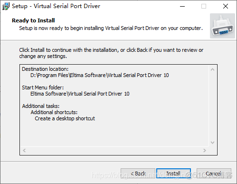The image size is (237, 184).
Task: Click the 'Additional tasks:' line in summary
Action: pyautogui.click(x=41, y=106)
